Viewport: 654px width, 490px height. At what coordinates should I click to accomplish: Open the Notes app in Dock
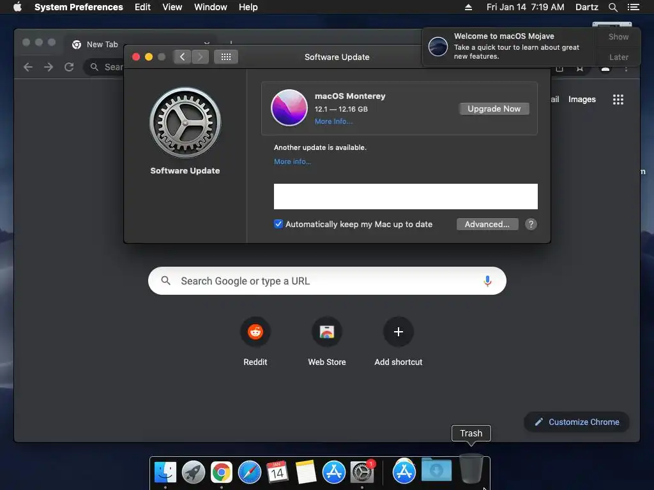tap(306, 472)
